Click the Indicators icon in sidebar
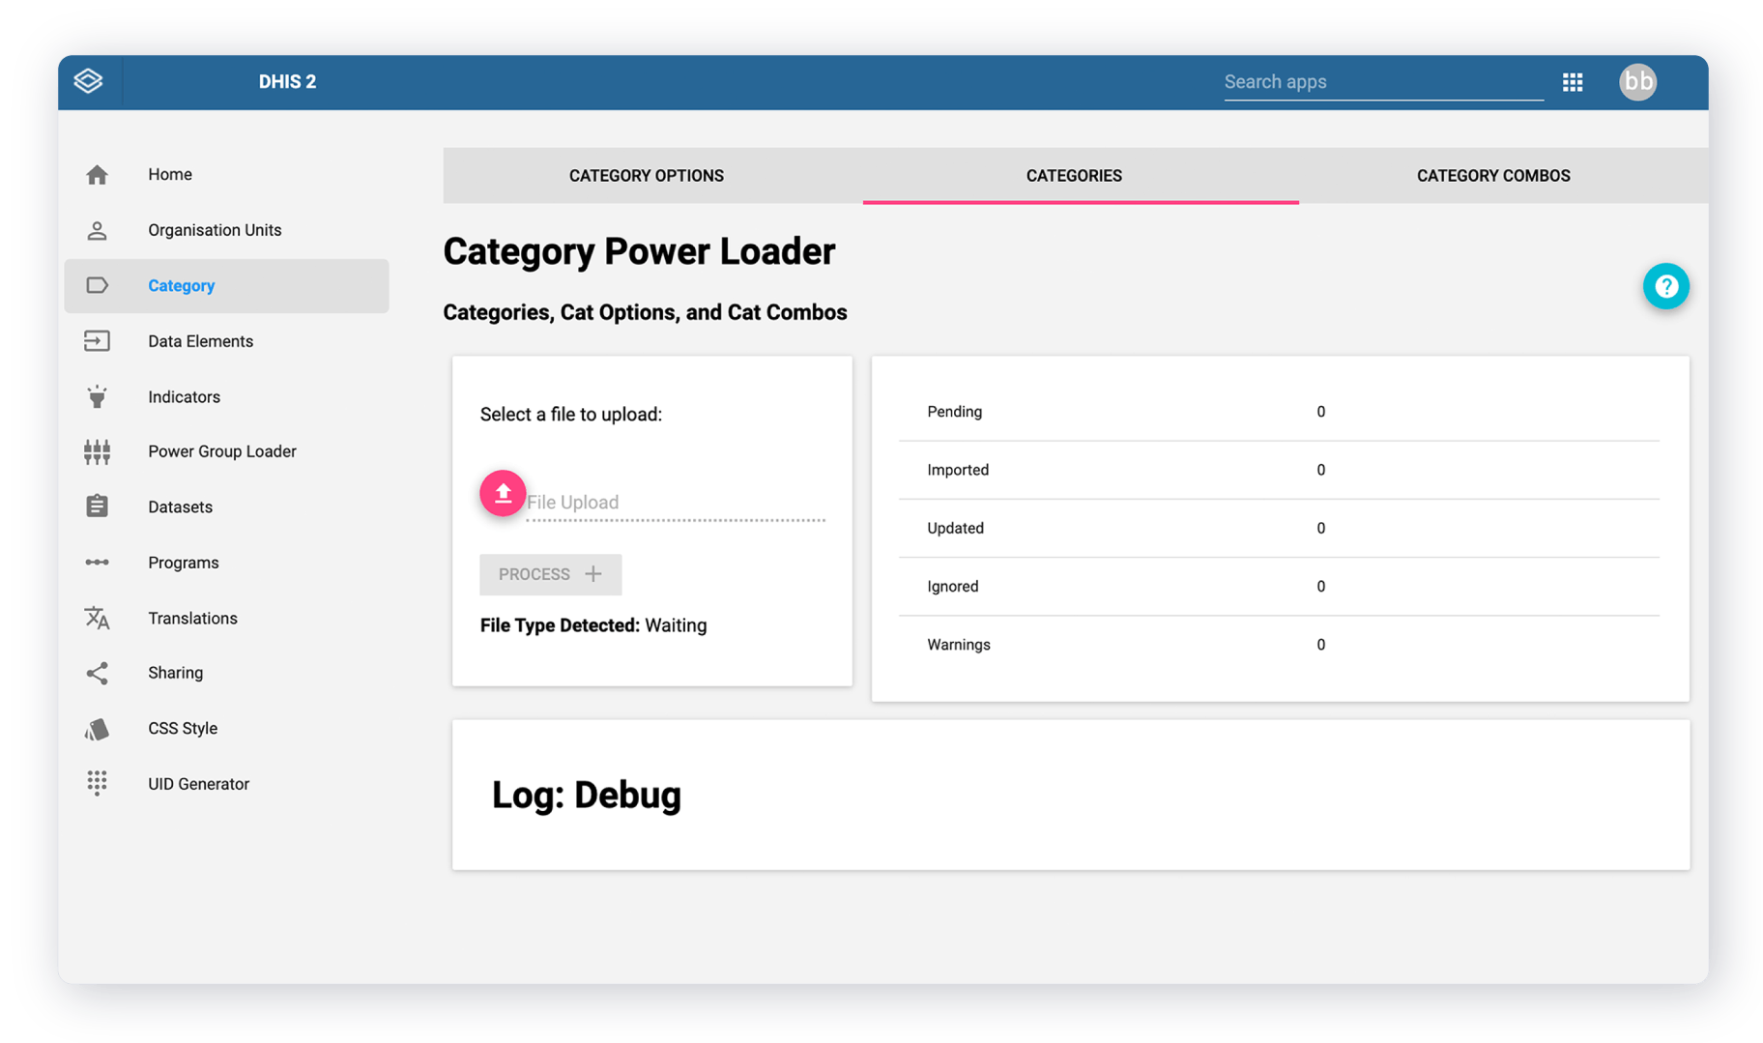Image resolution: width=1763 pixels, height=1043 pixels. (x=97, y=397)
